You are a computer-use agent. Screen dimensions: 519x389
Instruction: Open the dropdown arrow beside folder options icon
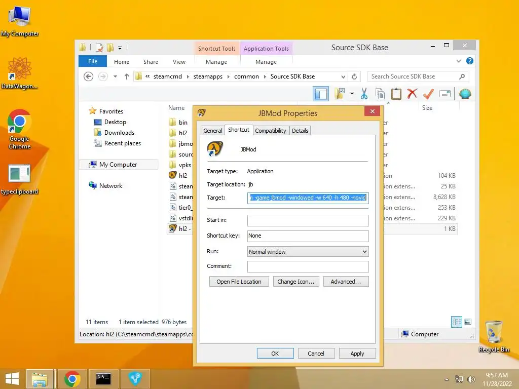(x=352, y=94)
